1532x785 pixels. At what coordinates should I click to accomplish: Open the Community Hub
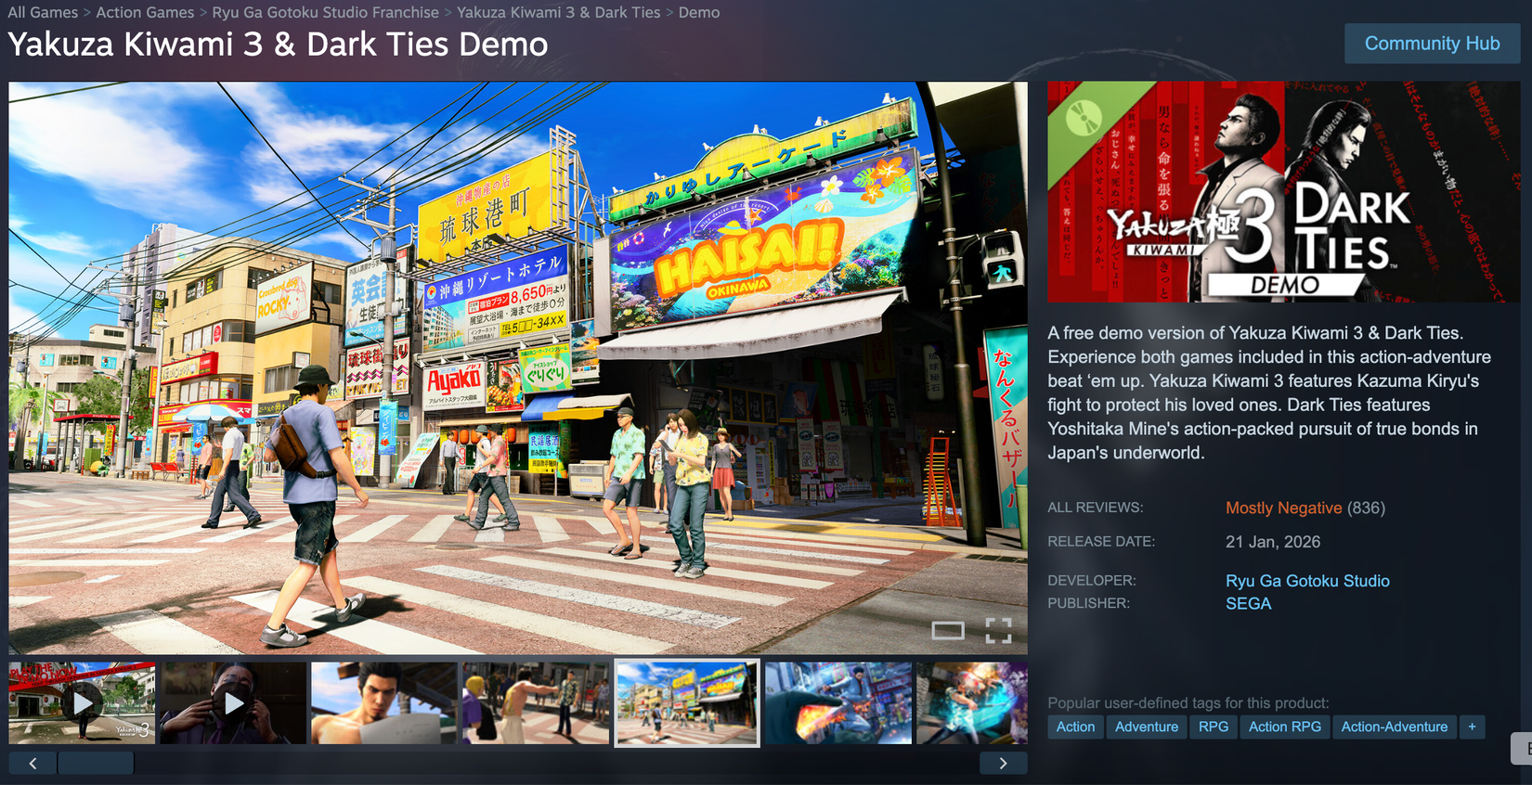1432,44
